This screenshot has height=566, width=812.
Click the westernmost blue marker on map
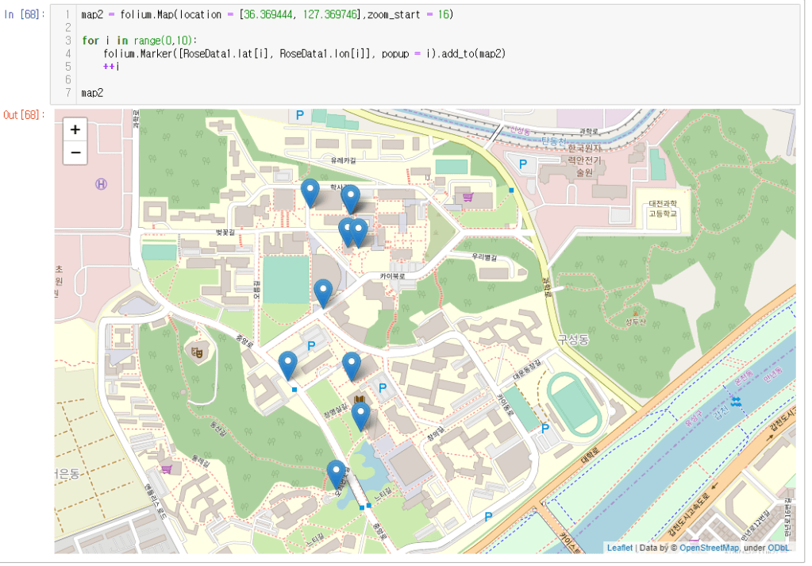click(x=288, y=364)
